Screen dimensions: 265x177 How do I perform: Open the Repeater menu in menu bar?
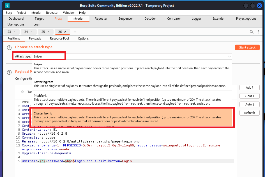(x=52, y=13)
